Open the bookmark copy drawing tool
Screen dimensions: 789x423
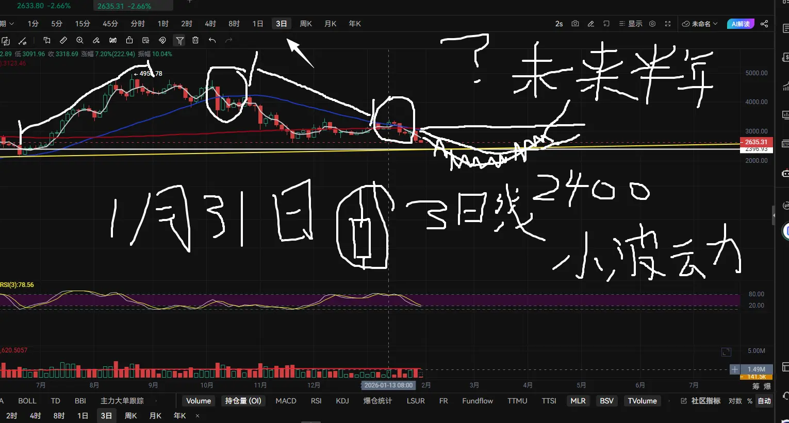pyautogui.click(x=47, y=40)
